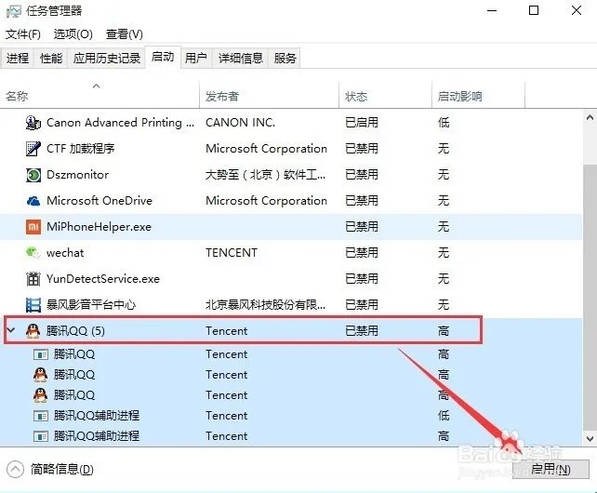
Task: Collapse the 腾讯QQ (5) group
Action: (x=11, y=330)
